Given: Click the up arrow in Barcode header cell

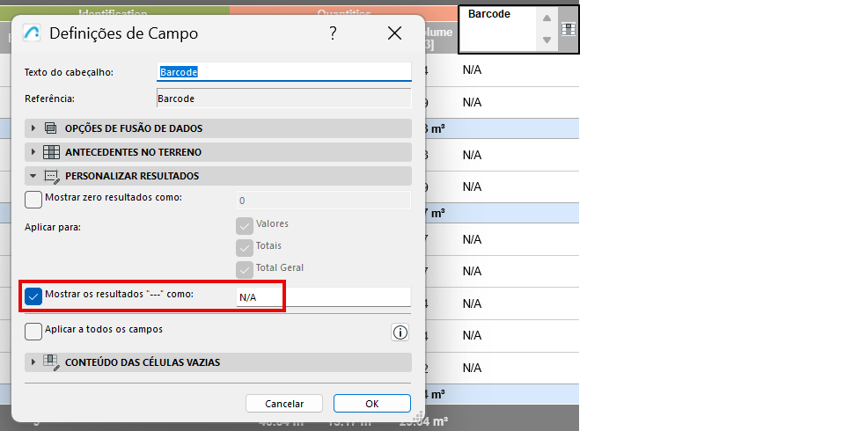Looking at the screenshot, I should click(x=547, y=18).
